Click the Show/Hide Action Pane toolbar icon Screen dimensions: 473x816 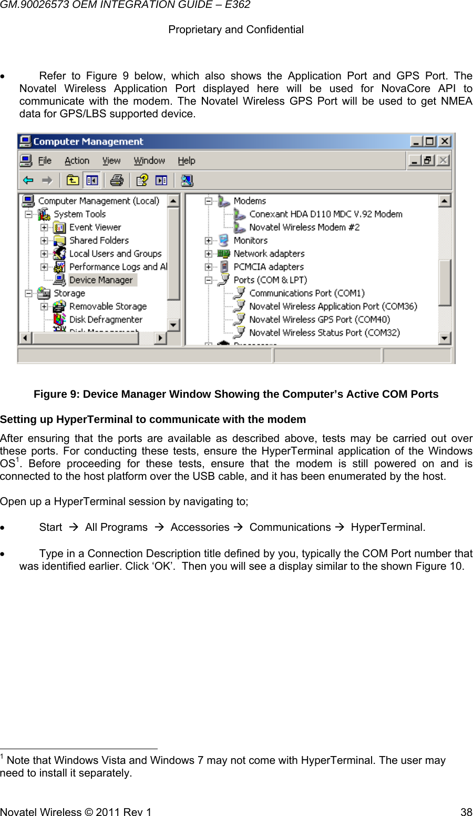[161, 180]
